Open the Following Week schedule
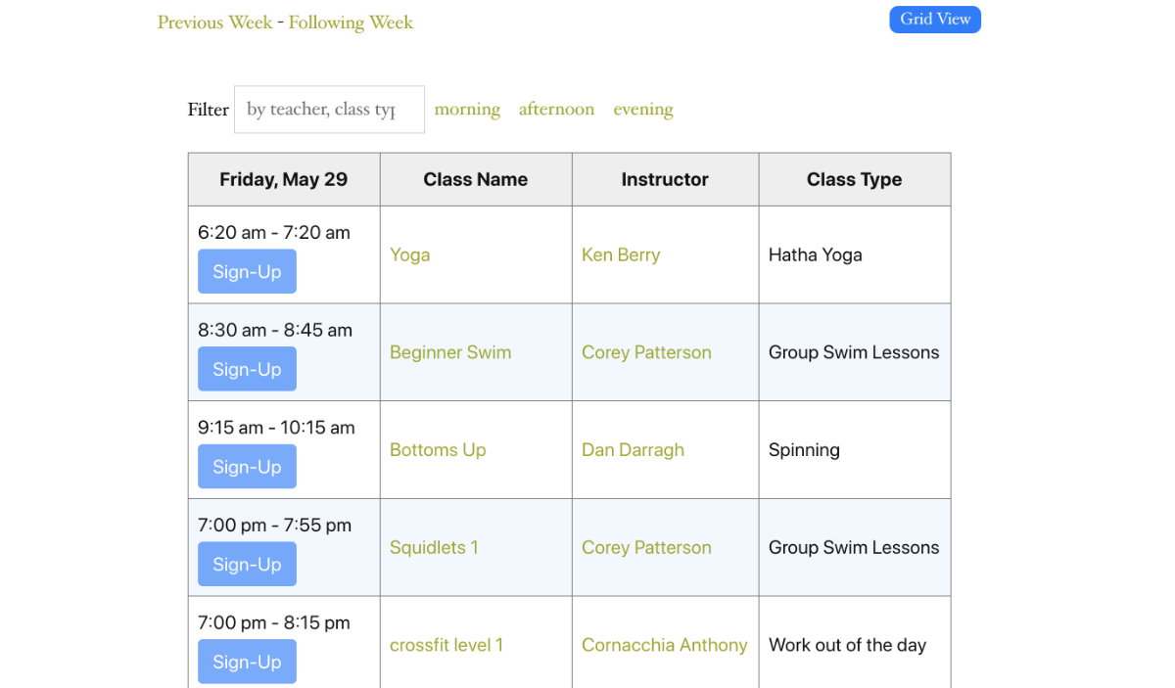The height and width of the screenshot is (688, 1175). coord(351,23)
